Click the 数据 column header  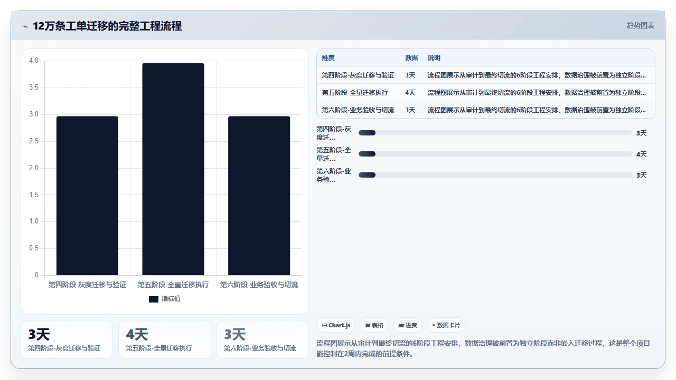[x=411, y=58]
